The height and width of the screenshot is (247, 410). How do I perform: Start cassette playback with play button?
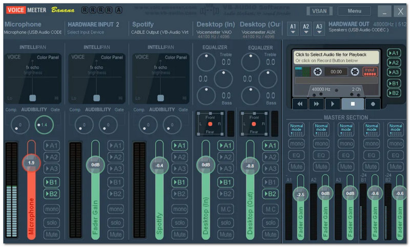pos(333,104)
